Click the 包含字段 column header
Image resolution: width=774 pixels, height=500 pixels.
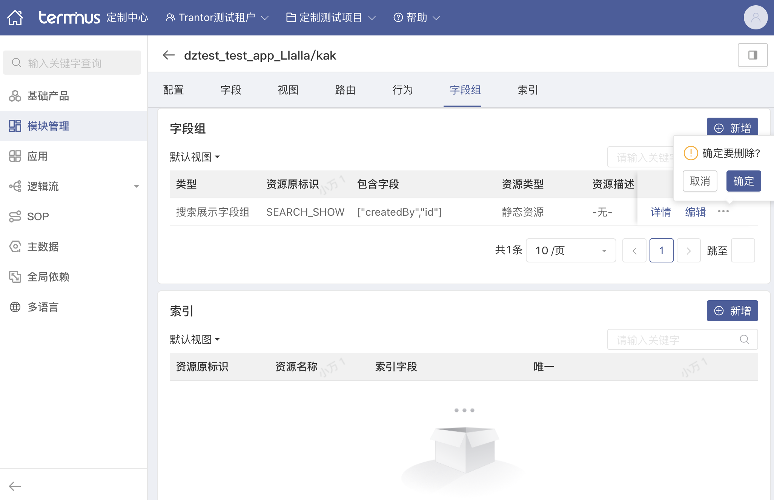[x=378, y=184]
